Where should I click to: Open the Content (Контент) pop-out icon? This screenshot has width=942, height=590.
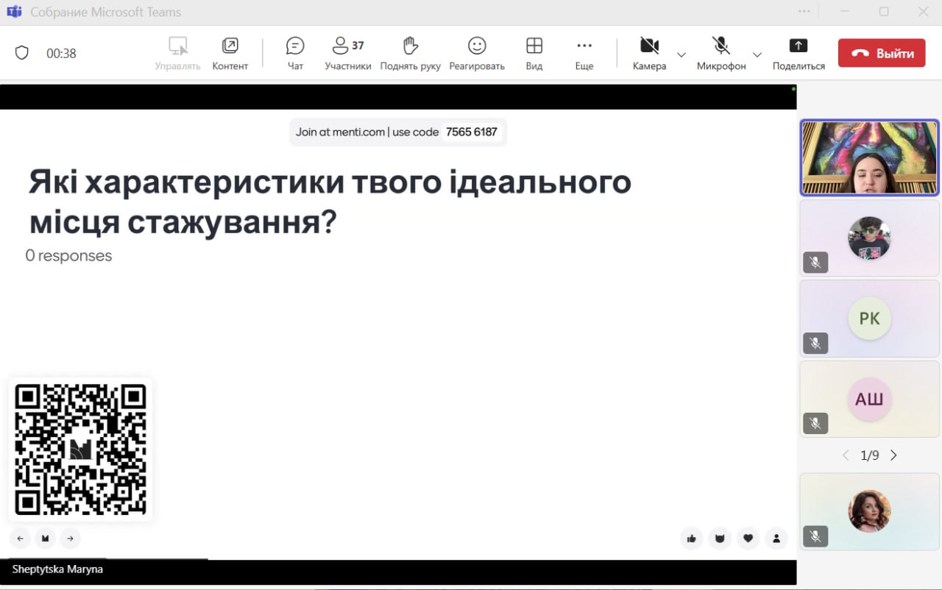tap(230, 53)
